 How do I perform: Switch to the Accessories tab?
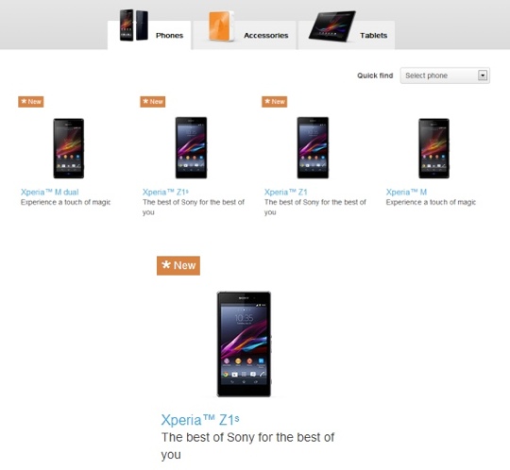(245, 35)
